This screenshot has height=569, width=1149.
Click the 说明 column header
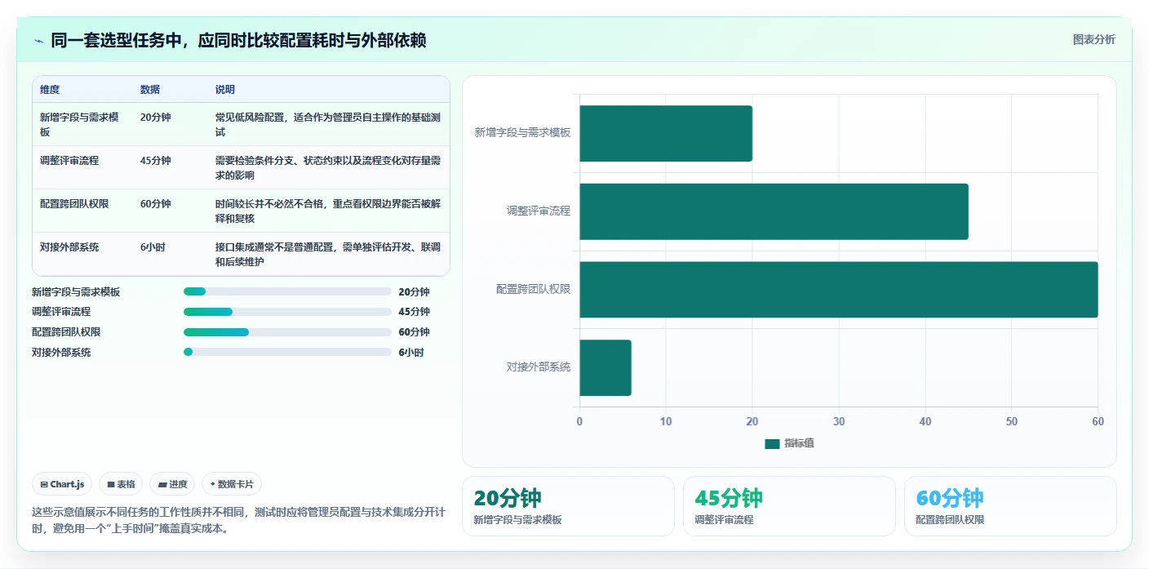coord(225,90)
